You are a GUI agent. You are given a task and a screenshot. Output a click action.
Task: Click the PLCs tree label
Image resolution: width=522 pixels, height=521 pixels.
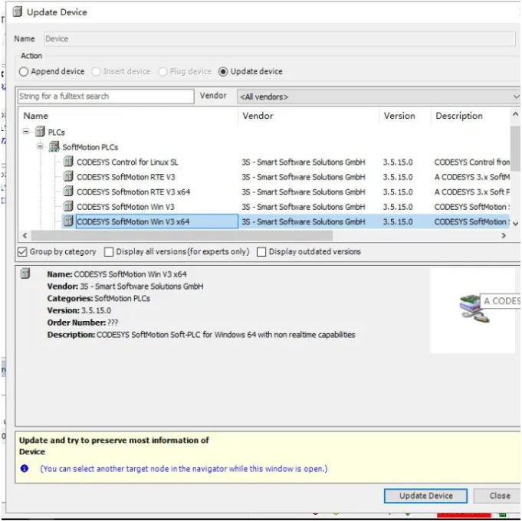point(56,133)
